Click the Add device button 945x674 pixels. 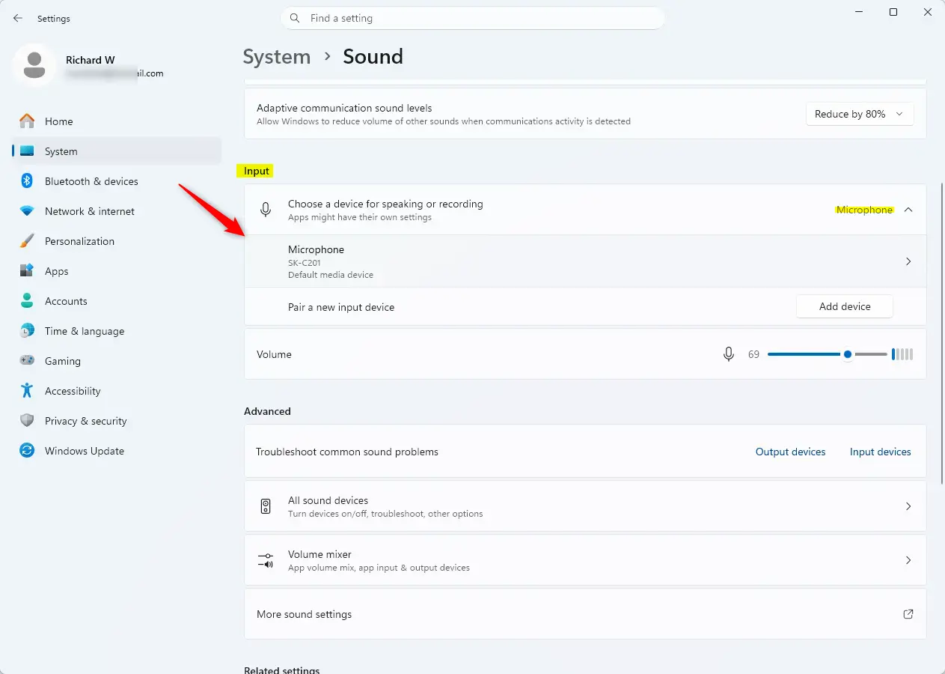[845, 306]
